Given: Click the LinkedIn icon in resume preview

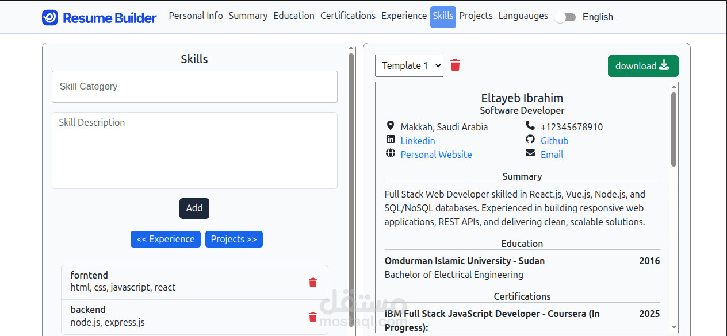Looking at the screenshot, I should click(391, 140).
